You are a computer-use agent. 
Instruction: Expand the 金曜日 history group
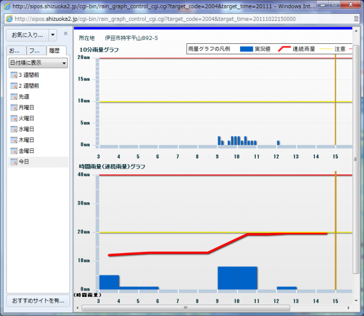(38, 151)
